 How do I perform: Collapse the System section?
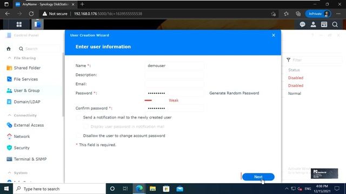coord(10,173)
